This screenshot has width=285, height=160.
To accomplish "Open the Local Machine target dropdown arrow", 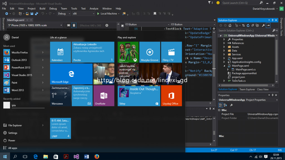I will click(119, 14).
